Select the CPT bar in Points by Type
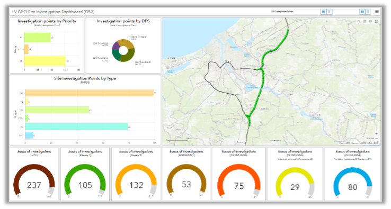This screenshot has width=391, height=209. click(90, 93)
